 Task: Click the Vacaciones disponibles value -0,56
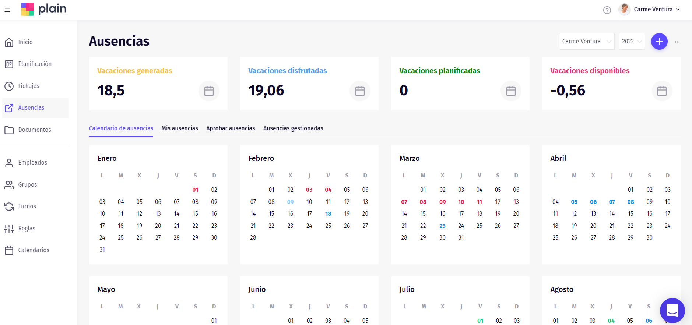tap(568, 91)
